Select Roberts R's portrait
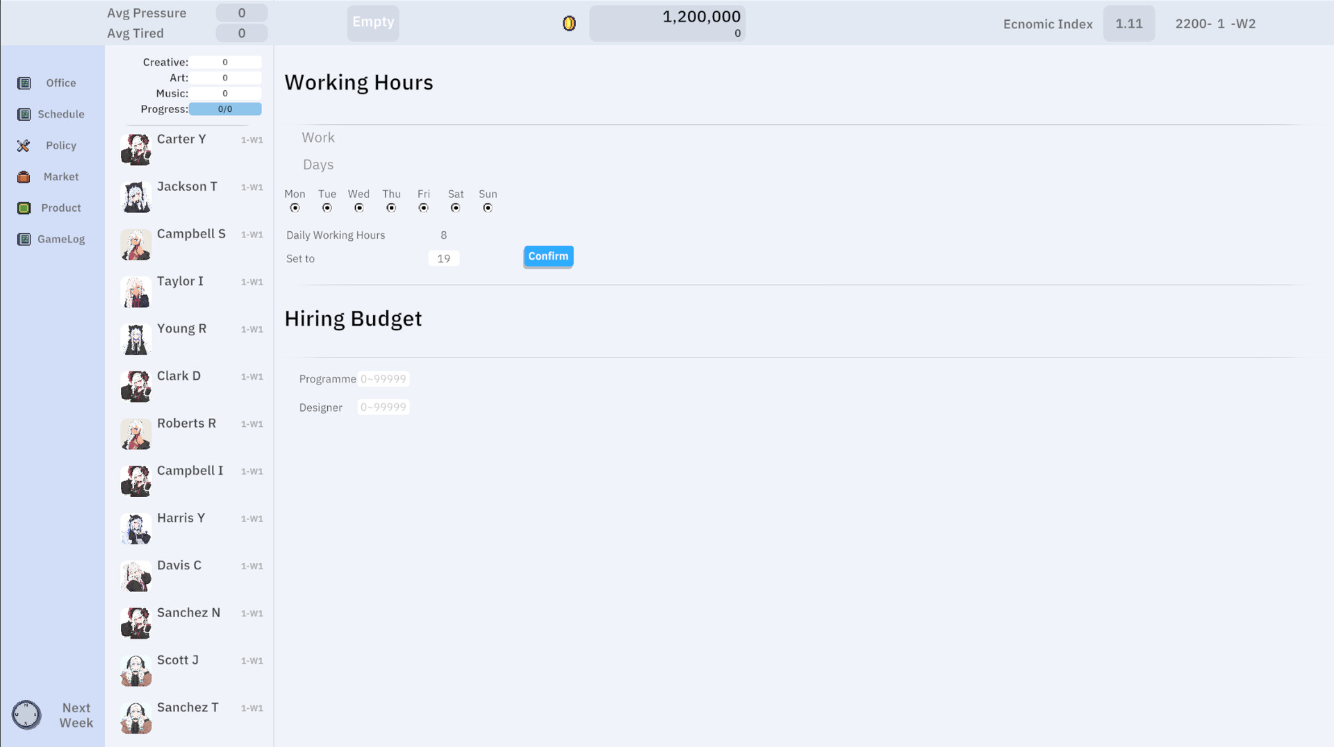1334x747 pixels. pyautogui.click(x=135, y=433)
